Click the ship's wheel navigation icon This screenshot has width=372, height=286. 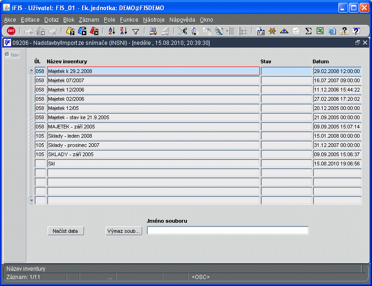click(272, 31)
